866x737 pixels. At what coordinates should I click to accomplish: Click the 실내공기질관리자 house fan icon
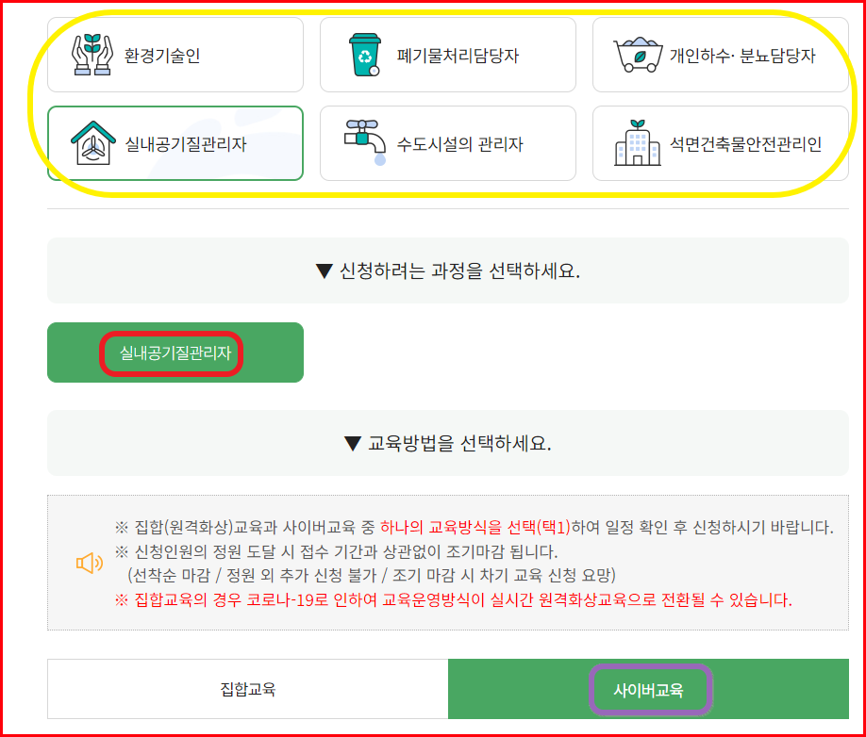point(92,143)
